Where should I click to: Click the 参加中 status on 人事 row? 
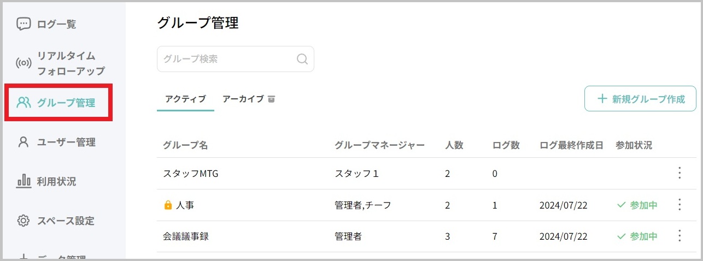(637, 205)
